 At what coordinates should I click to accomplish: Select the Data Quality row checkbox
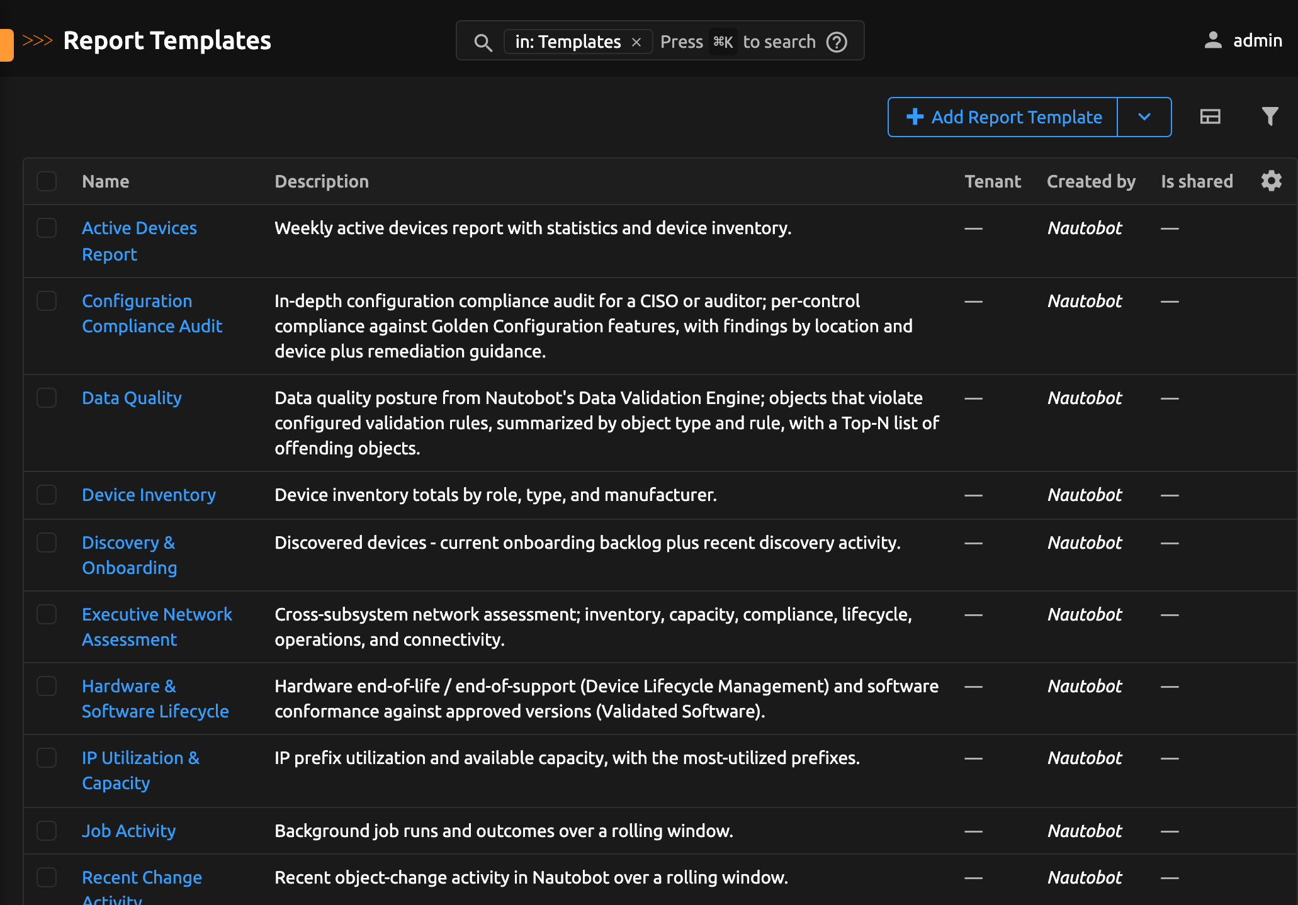pos(47,398)
